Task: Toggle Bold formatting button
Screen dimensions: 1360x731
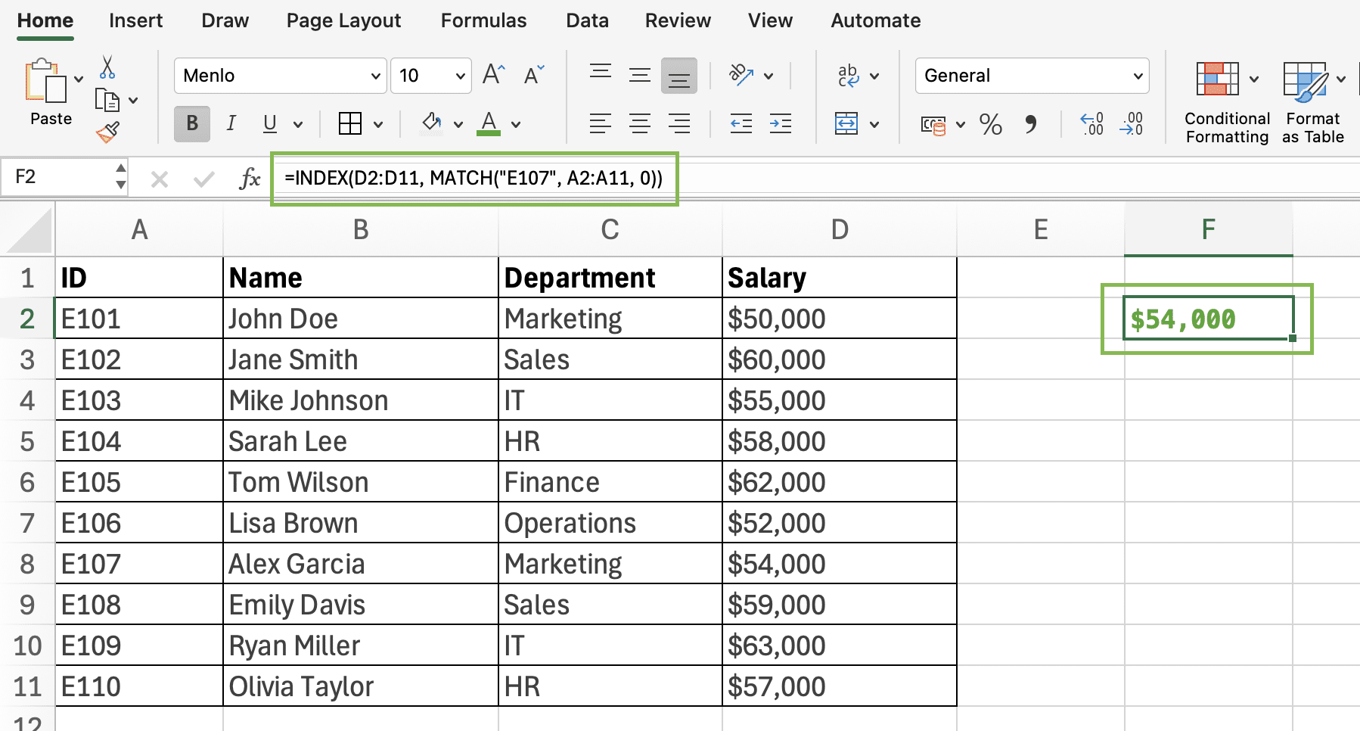Action: (x=192, y=123)
